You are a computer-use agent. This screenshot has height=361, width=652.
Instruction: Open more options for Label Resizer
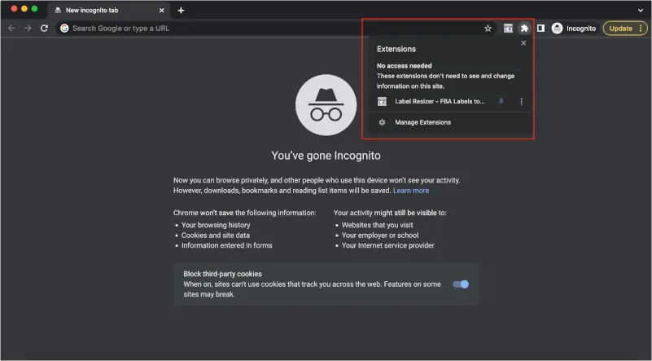coord(522,102)
